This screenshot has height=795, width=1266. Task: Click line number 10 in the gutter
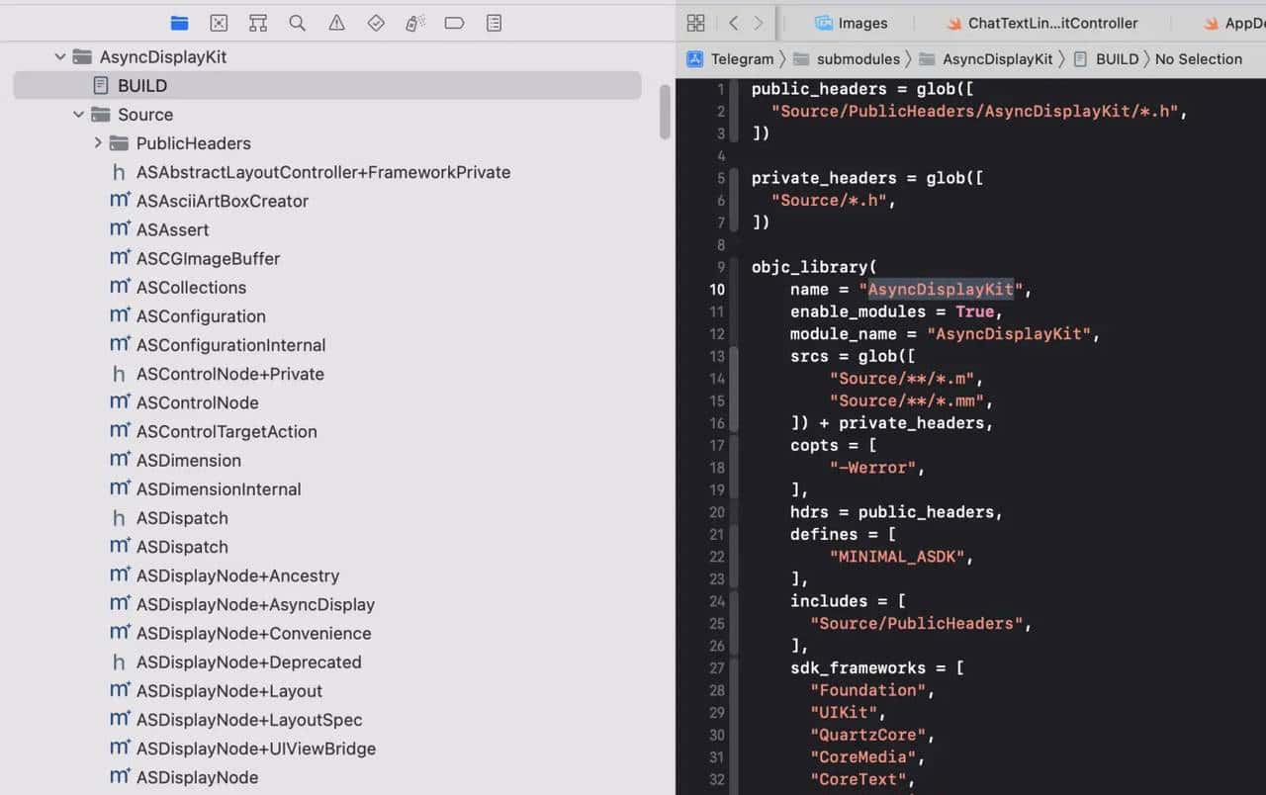coord(716,290)
